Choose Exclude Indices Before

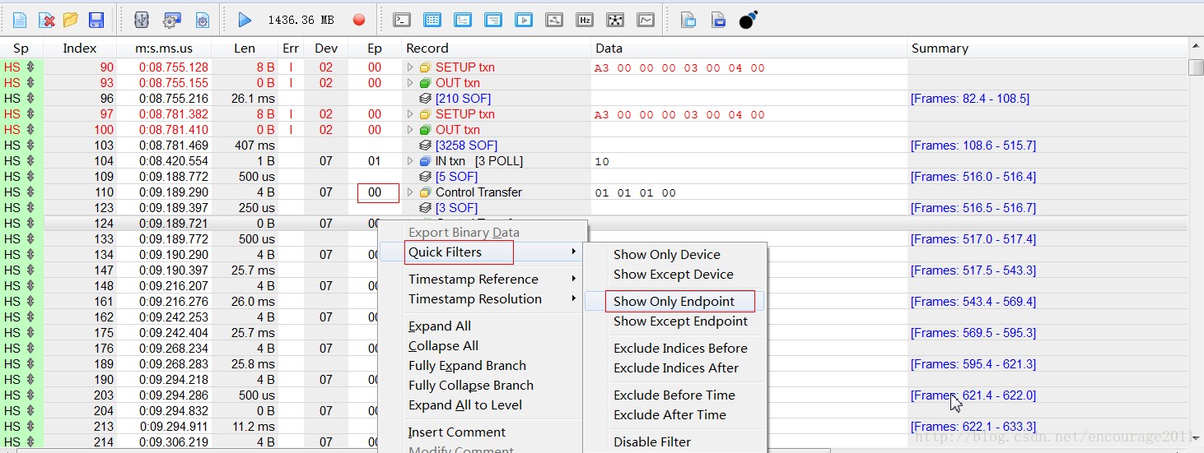pos(674,349)
